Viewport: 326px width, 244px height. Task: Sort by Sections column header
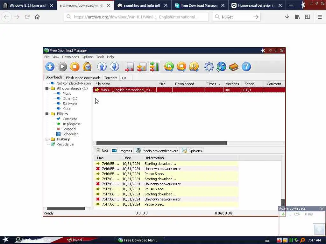232,84
